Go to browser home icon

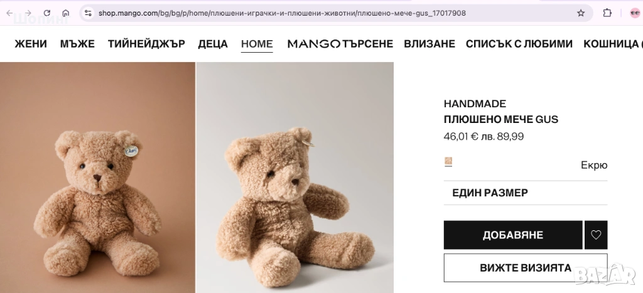[65, 13]
